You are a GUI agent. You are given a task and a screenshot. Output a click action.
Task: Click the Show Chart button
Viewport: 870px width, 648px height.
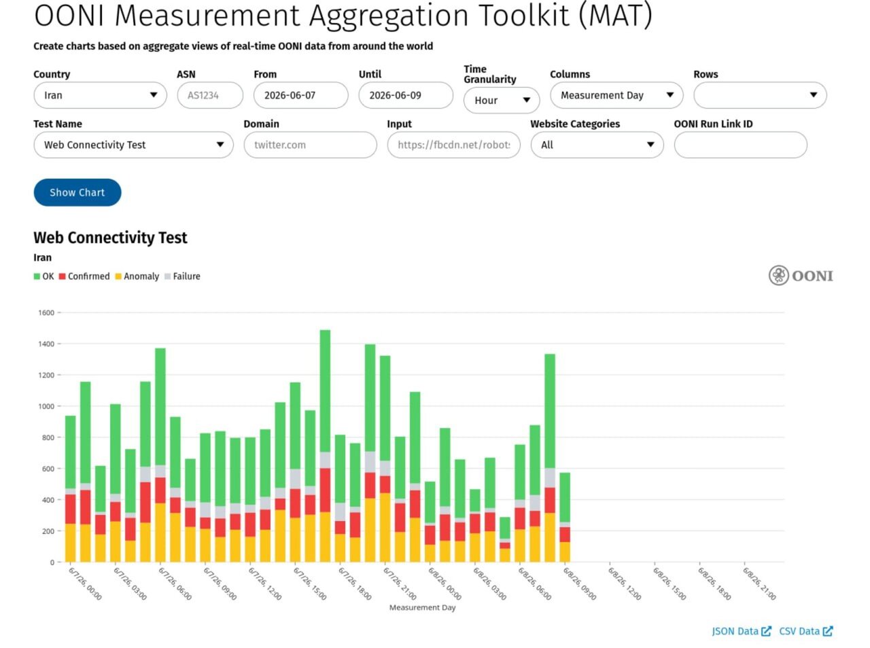pos(77,192)
